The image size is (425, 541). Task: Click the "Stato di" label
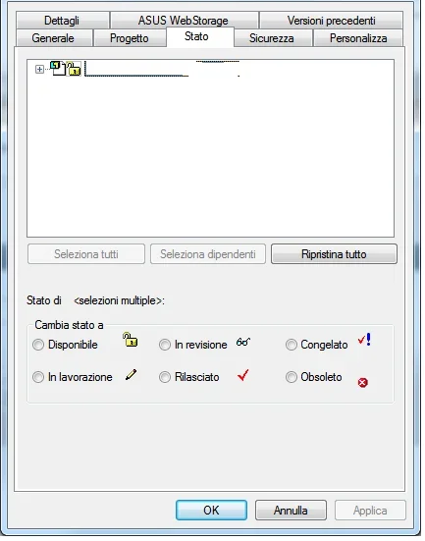click(x=44, y=300)
